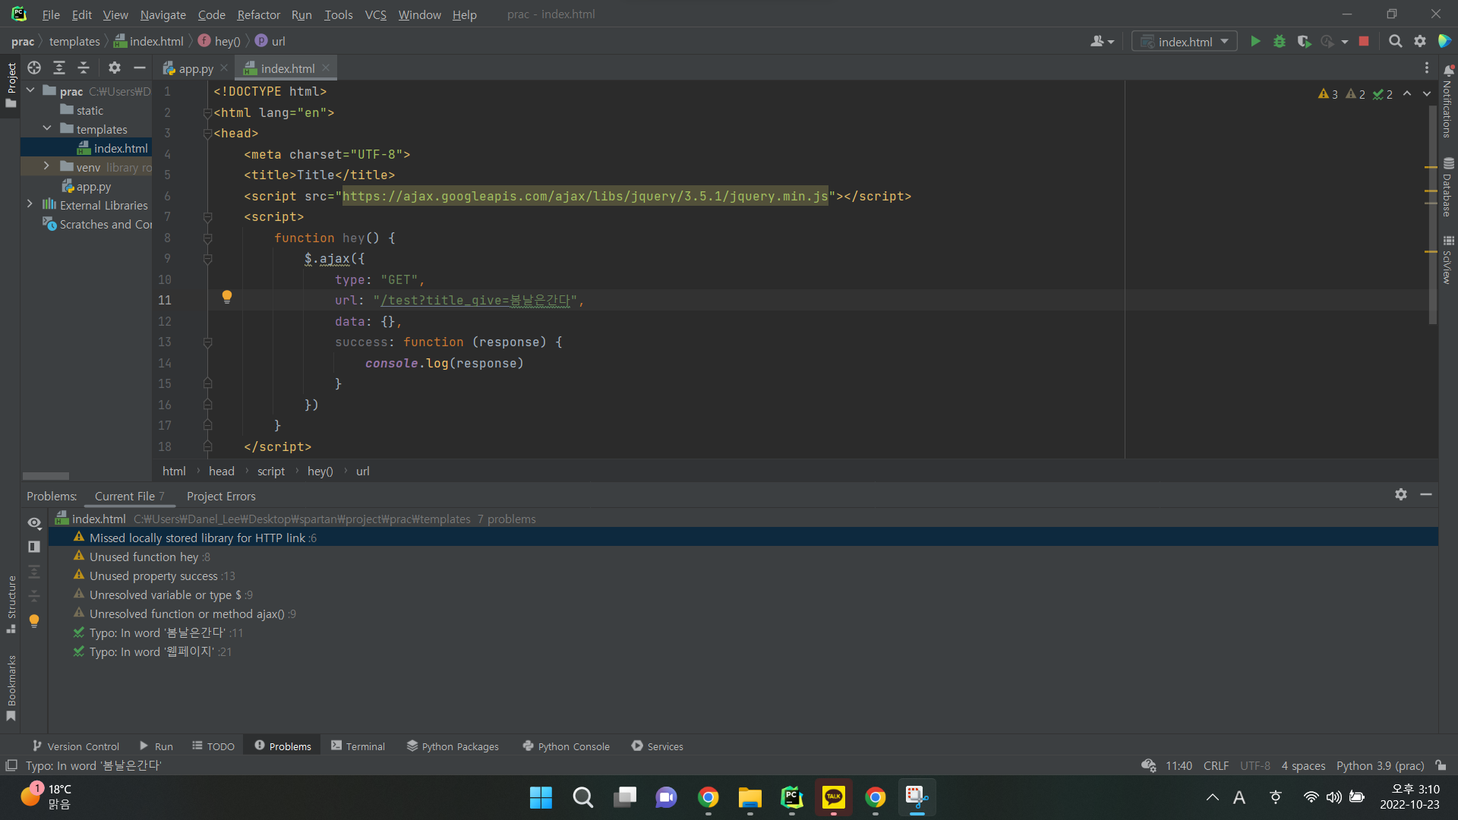
Task: Click quick-fix lightbulb in Problems sidebar
Action: click(34, 621)
